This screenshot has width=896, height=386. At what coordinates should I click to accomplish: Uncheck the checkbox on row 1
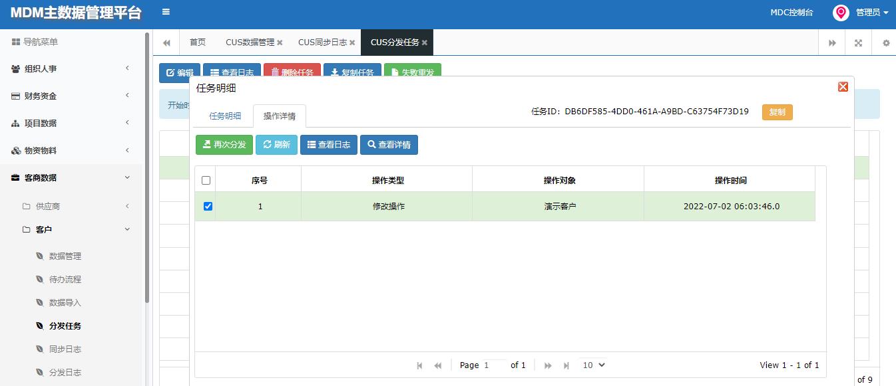207,206
